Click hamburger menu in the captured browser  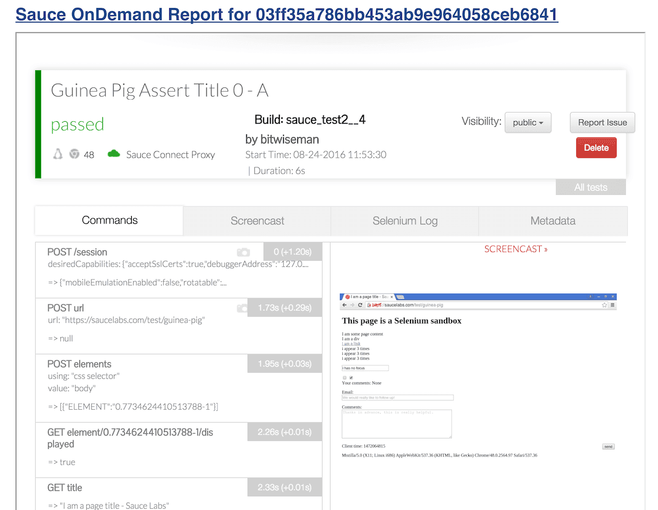coord(612,305)
